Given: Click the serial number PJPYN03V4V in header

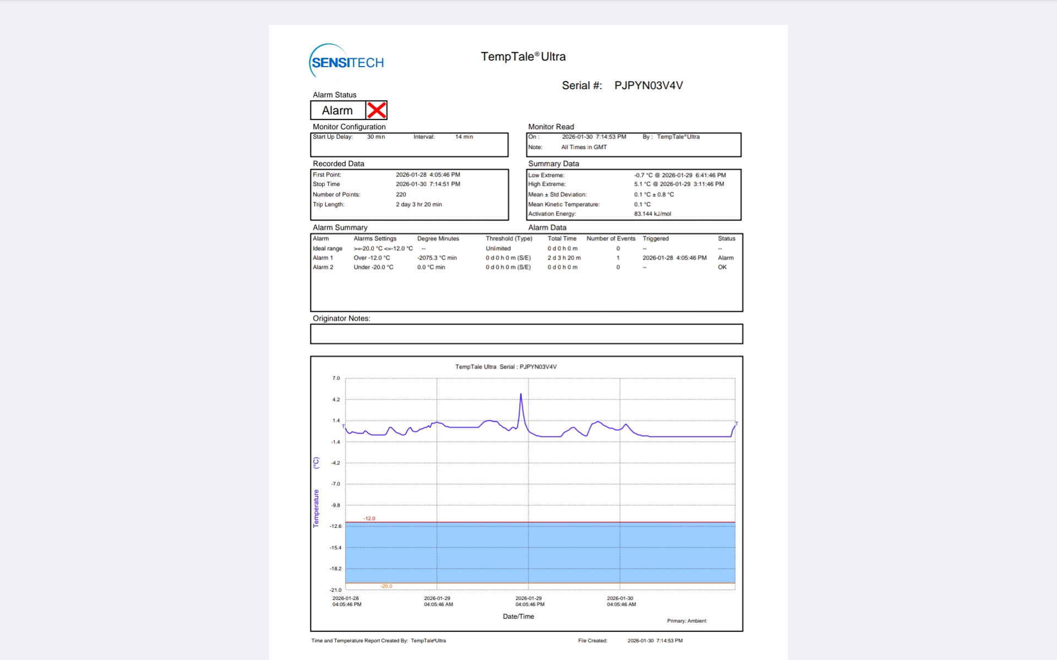Looking at the screenshot, I should pos(648,85).
